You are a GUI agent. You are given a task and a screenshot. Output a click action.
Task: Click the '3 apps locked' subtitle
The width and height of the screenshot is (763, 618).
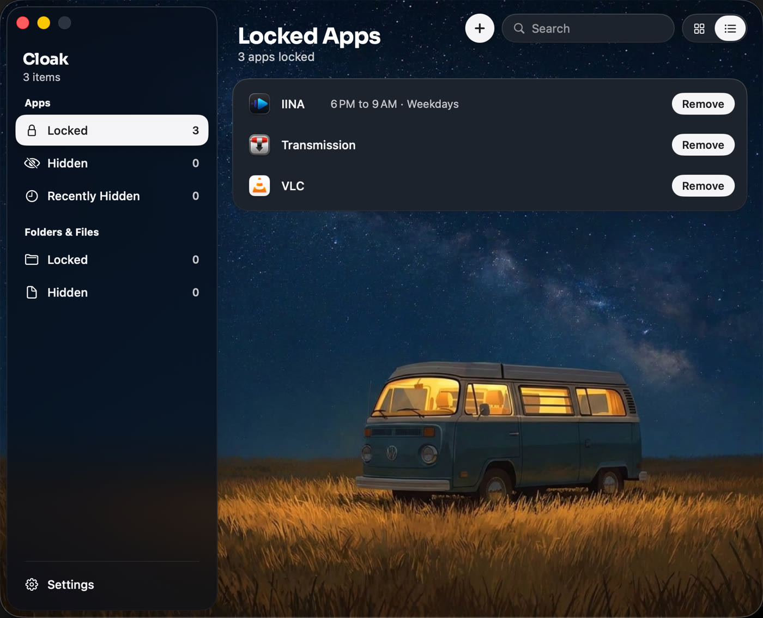[276, 57]
